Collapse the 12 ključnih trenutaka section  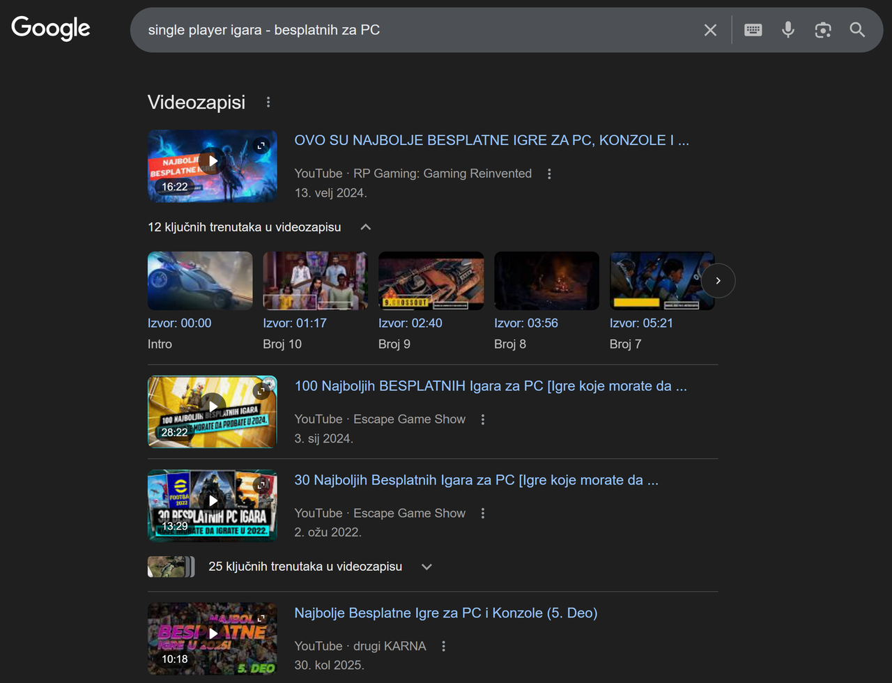point(366,227)
